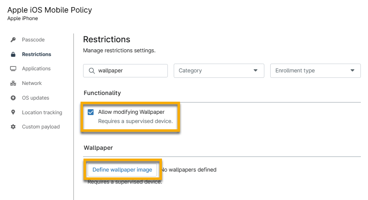Image resolution: width=368 pixels, height=200 pixels.
Task: Expand the Enrollment type dropdown
Action: pos(315,71)
